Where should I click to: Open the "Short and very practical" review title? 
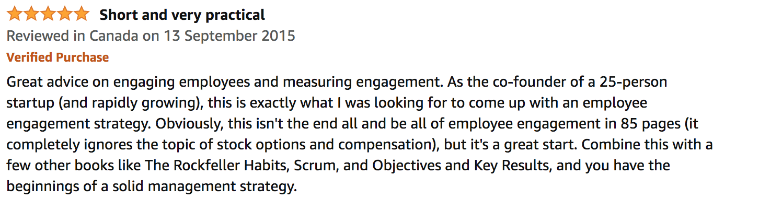pyautogui.click(x=182, y=15)
